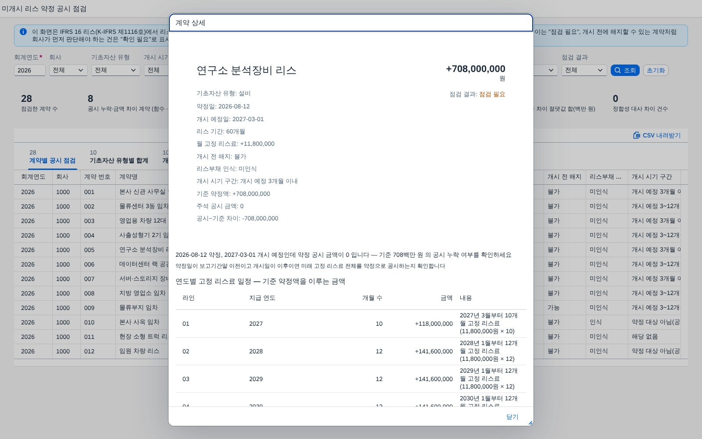The width and height of the screenshot is (702, 439).
Task: Click the 개시 전 해지 column header
Action: tap(564, 177)
